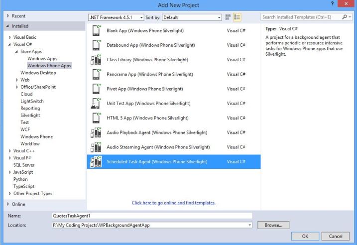357x245 pixels.
Task: Select the WCF category
Action: 25,129
